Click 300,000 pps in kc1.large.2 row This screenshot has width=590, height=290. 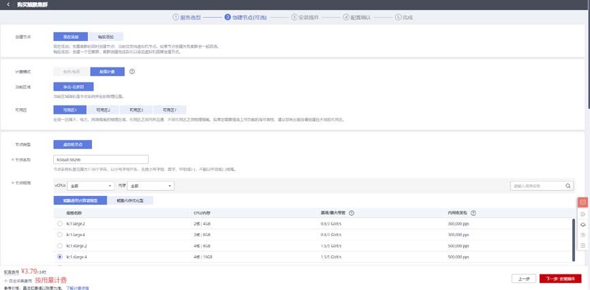459,224
